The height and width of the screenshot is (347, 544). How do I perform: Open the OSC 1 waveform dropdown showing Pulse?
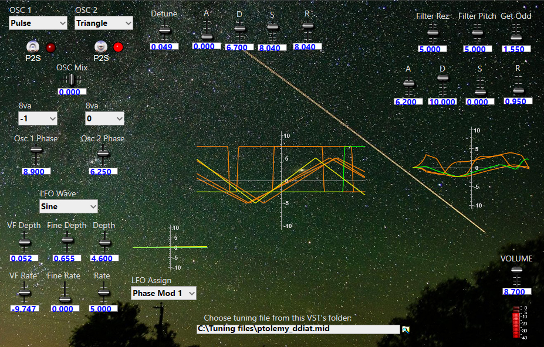click(38, 23)
